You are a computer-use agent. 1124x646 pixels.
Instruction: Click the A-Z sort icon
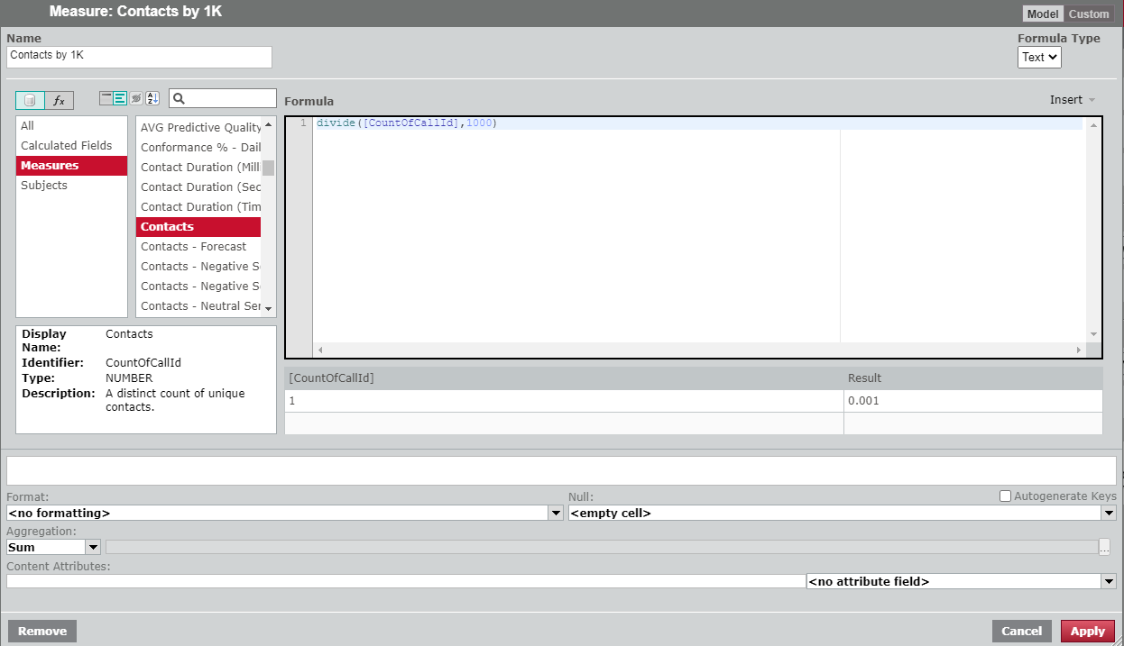coord(152,98)
